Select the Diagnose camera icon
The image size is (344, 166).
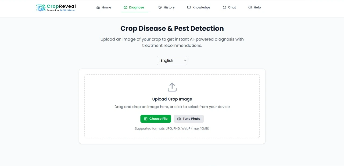pyautogui.click(x=125, y=7)
